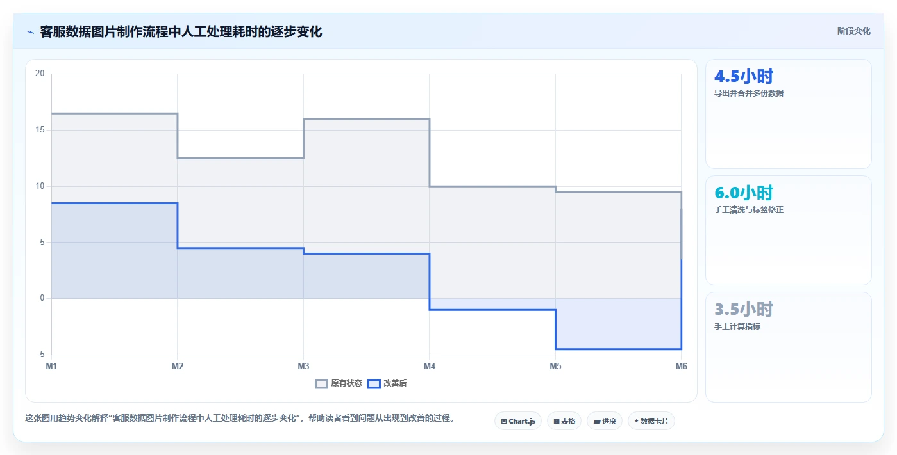Screen dimensions: 897x455
Task: Open the 4.5小时 data card
Action: 789,114
